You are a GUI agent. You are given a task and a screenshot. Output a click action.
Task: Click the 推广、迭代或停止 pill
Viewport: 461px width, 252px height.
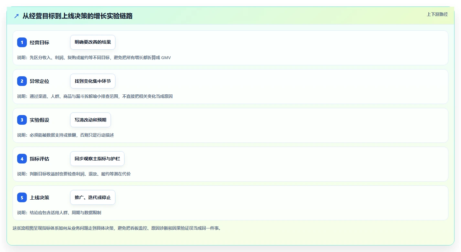click(x=93, y=197)
